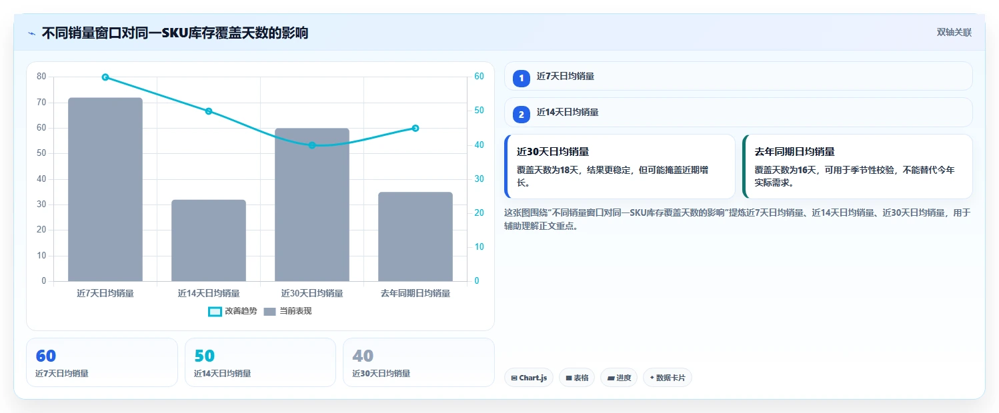999x413 pixels.
Task: Click the 双轴关联 label in the header
Action: 954,33
